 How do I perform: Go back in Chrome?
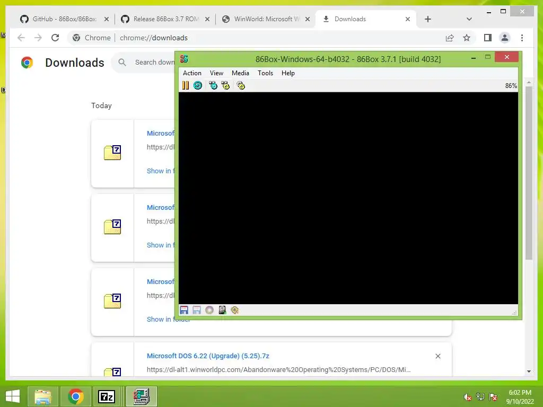coord(21,38)
